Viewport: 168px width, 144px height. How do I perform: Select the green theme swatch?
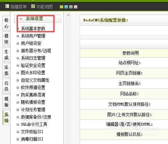tap(61, 7)
